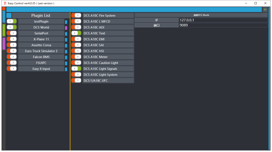Click the blue marker next to Falcon BMS
Image resolution: width=272 pixels, height=152 pixels.
[66, 57]
